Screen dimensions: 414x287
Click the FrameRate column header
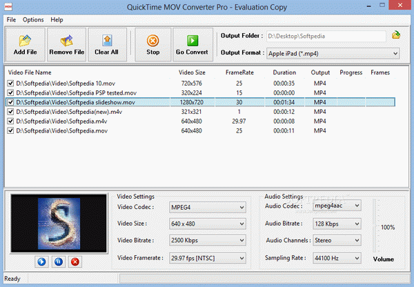coord(239,72)
